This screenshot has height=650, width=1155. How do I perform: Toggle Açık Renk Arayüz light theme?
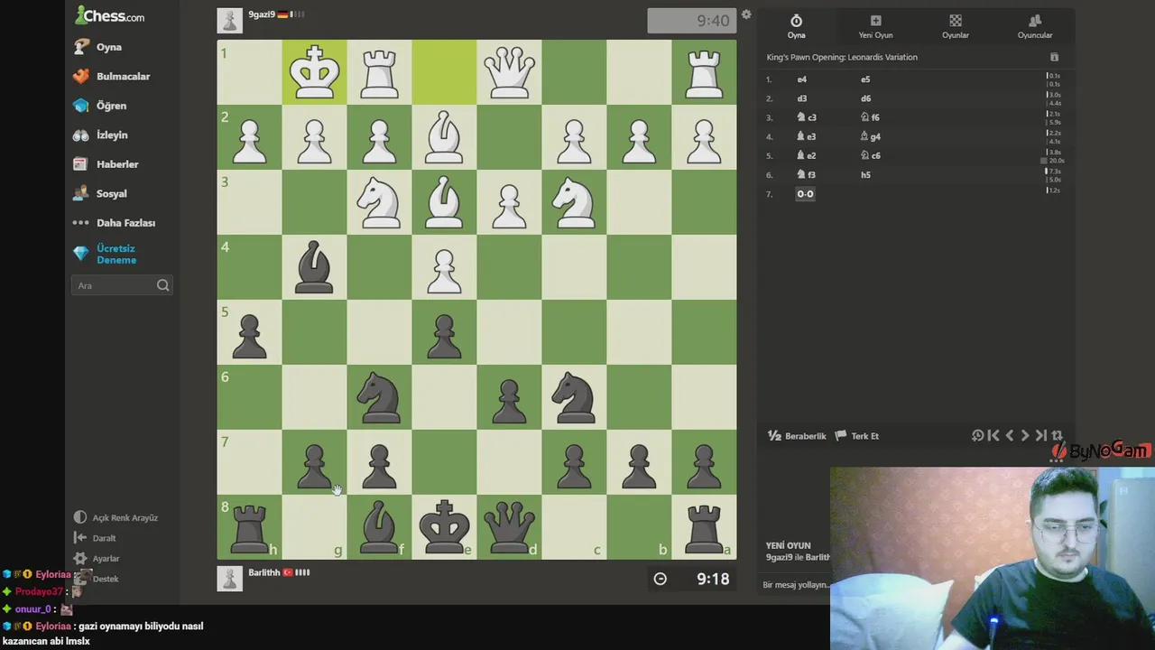(115, 517)
